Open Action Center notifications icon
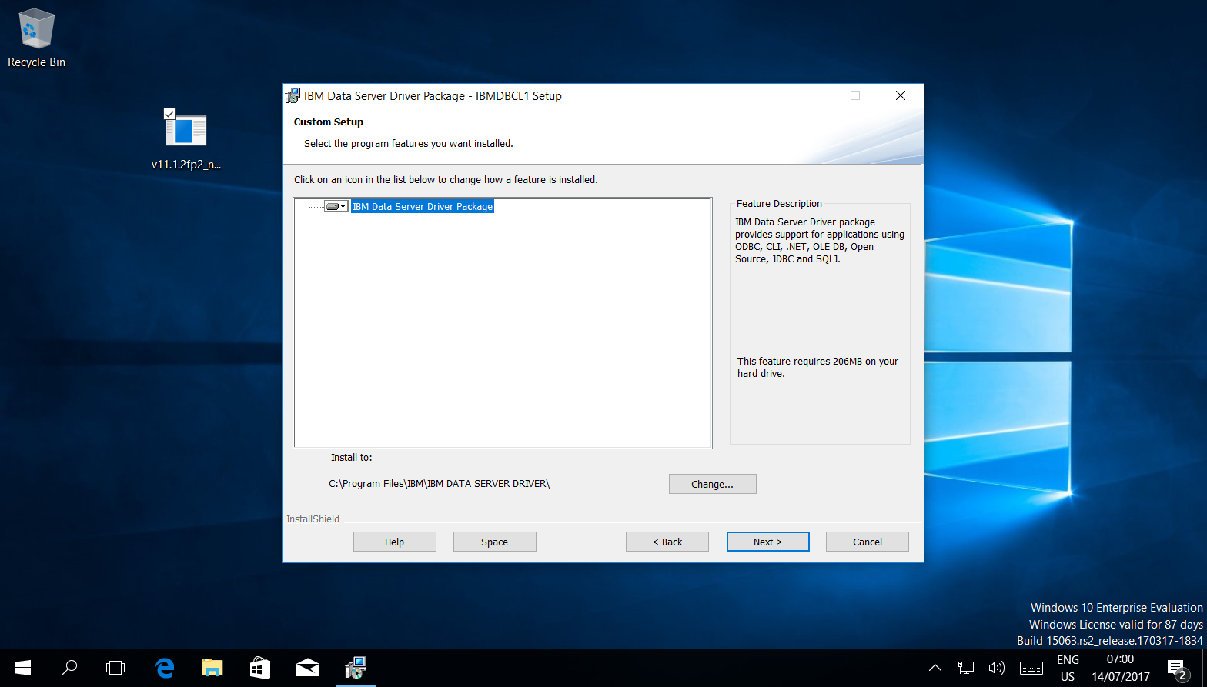The width and height of the screenshot is (1207, 687). point(1177,668)
